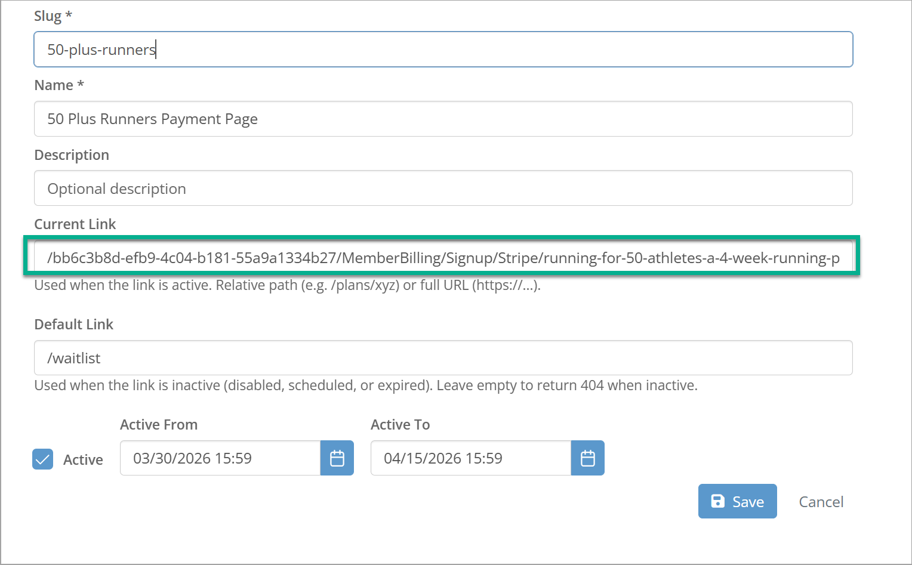Click into the Name text field
Image resolution: width=912 pixels, height=565 pixels.
[x=443, y=119]
